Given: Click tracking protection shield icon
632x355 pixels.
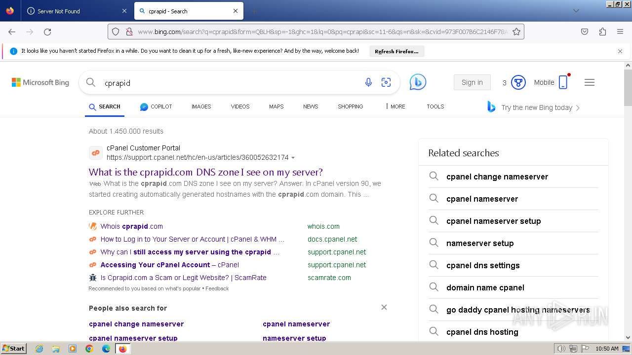Looking at the screenshot, I should 116,32.
